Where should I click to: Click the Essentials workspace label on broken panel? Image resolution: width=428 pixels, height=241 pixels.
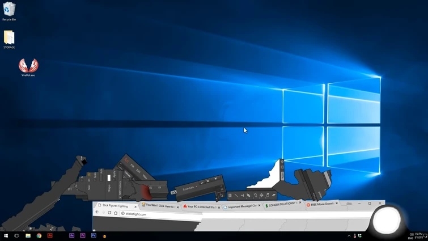click(188, 188)
